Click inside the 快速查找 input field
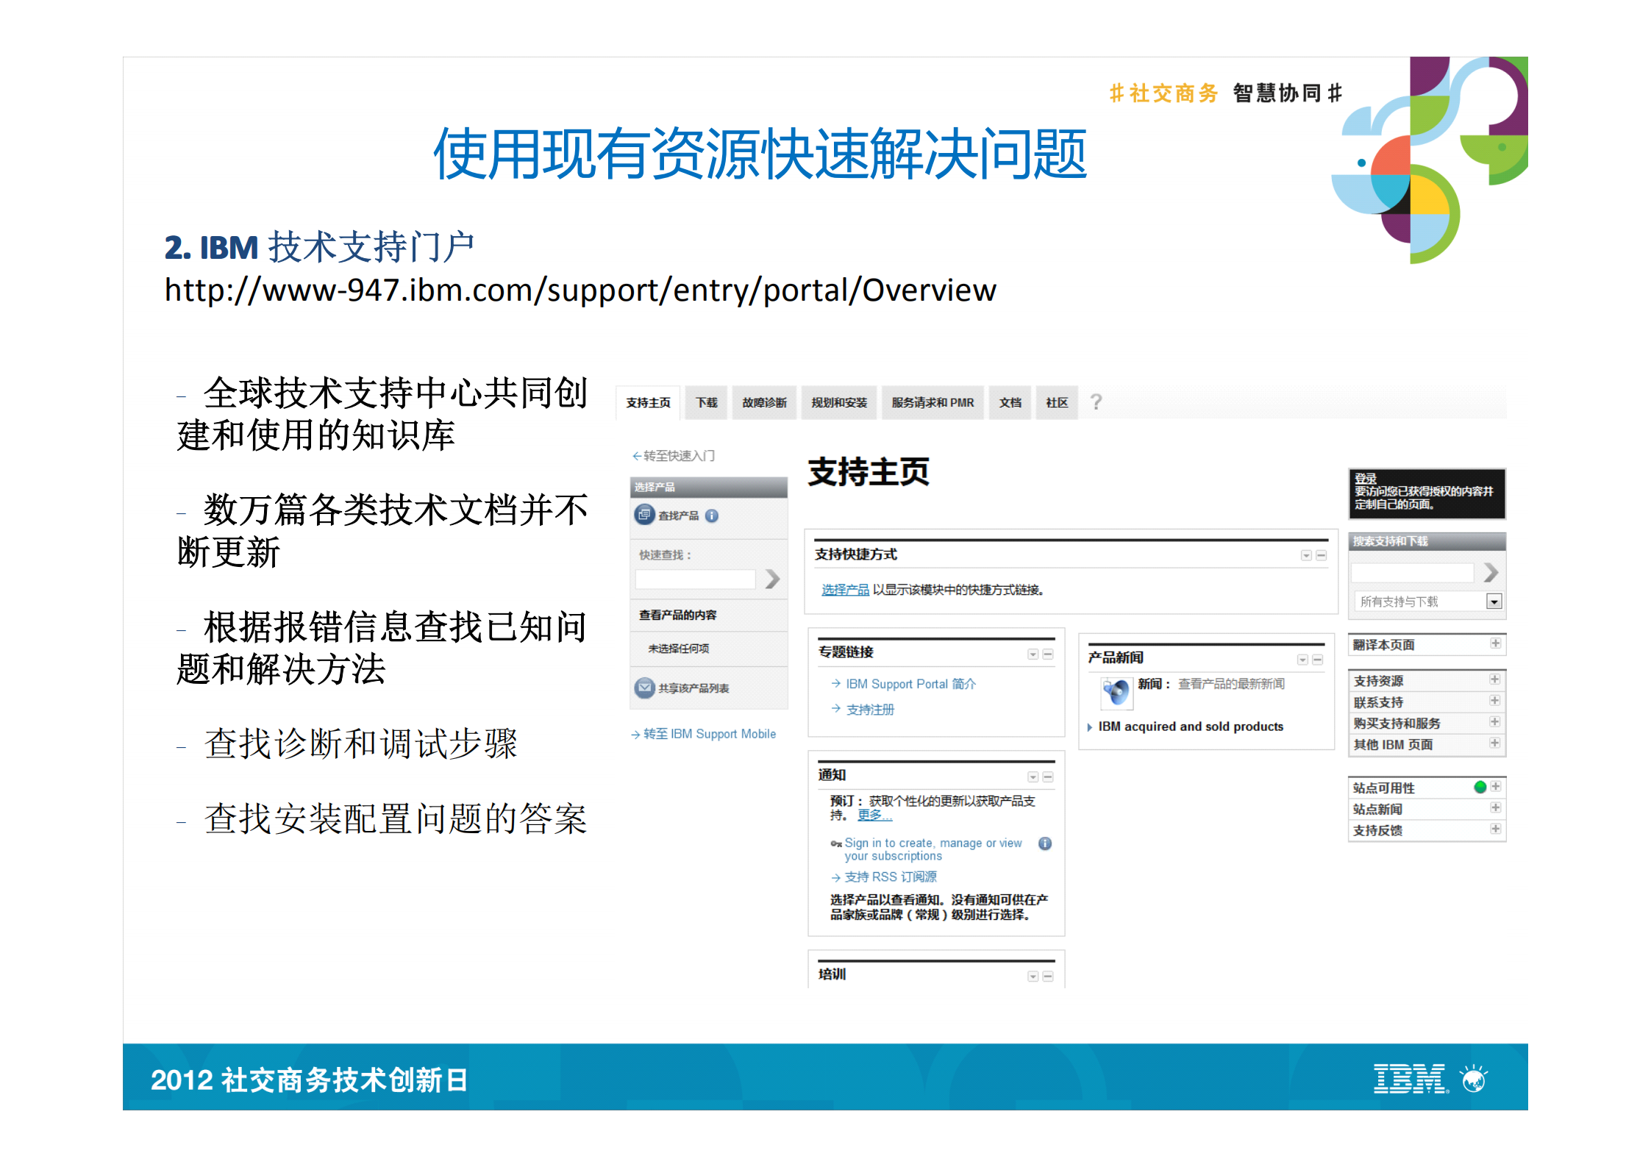This screenshot has width=1651, height=1167. click(696, 579)
